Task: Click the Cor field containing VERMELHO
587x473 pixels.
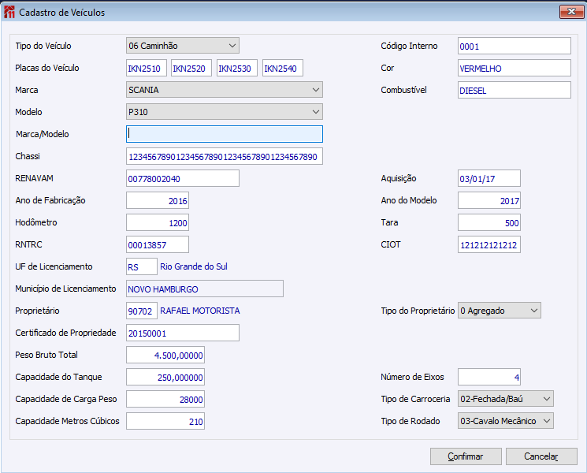Action: coord(514,68)
